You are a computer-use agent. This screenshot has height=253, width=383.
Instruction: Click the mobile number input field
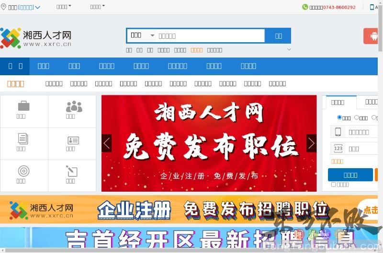361,132
